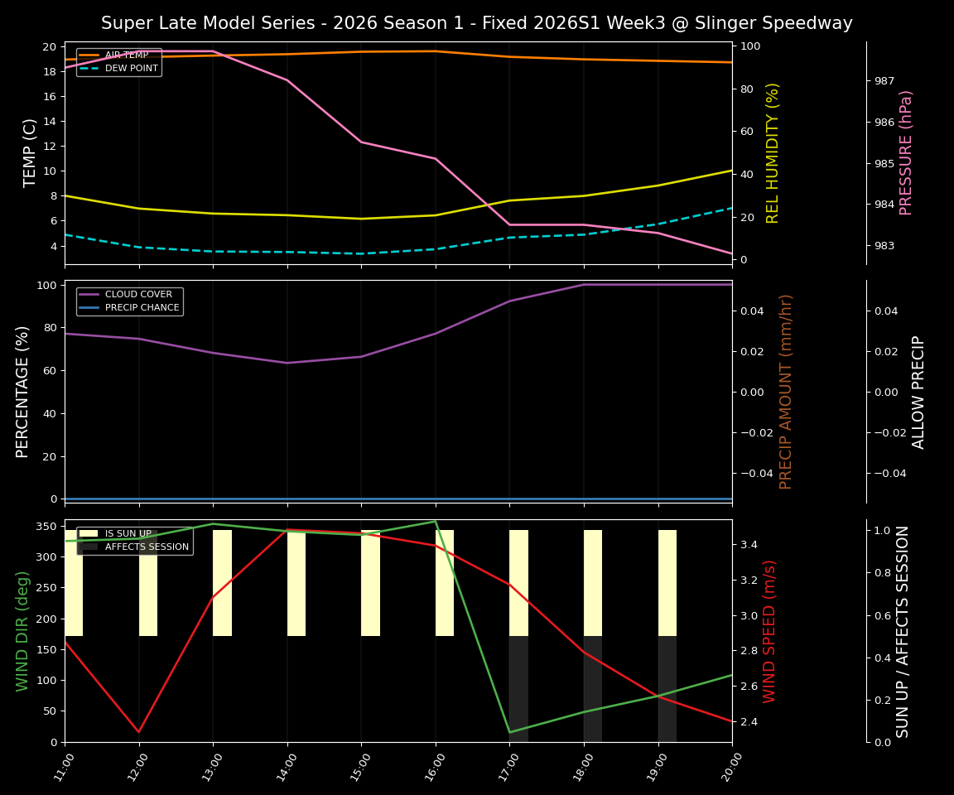Viewport: 954px width, 795px height.
Task: Click the chart title mentioning Slinger Speedway
Action: point(477,23)
